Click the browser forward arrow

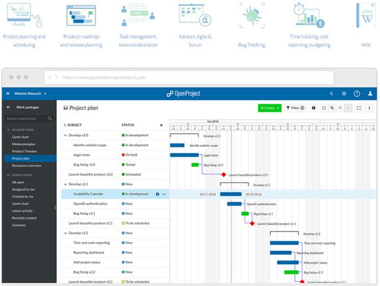[57, 78]
